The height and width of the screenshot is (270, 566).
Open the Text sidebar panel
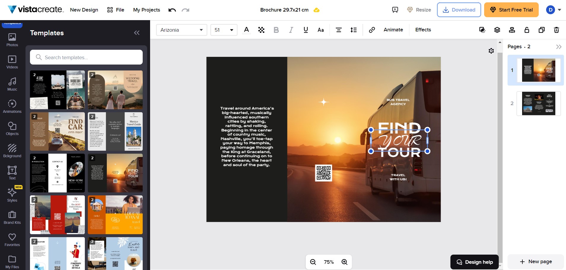click(12, 173)
